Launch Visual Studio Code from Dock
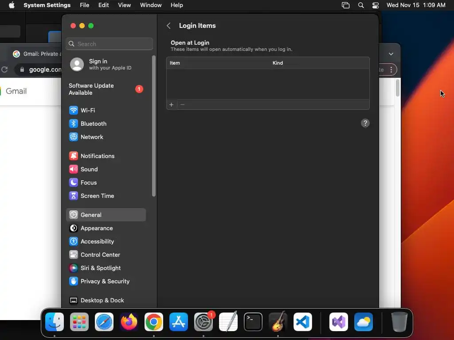The width and height of the screenshot is (454, 340). coord(303,322)
